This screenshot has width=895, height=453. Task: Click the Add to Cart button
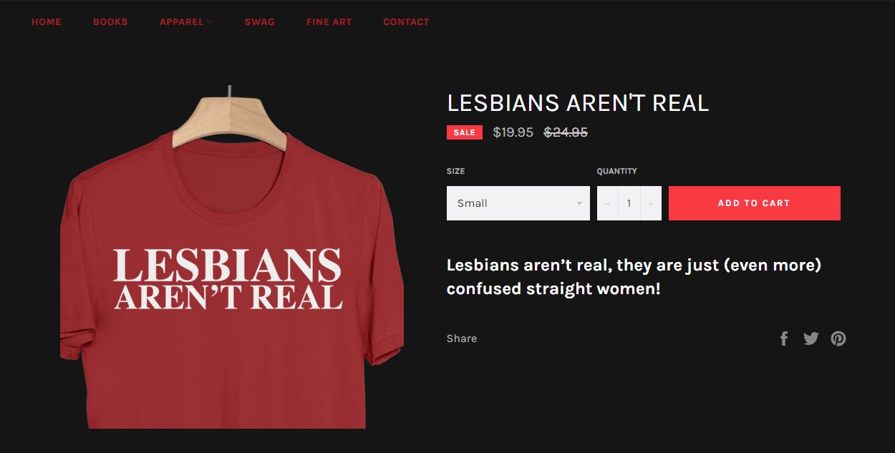point(755,203)
